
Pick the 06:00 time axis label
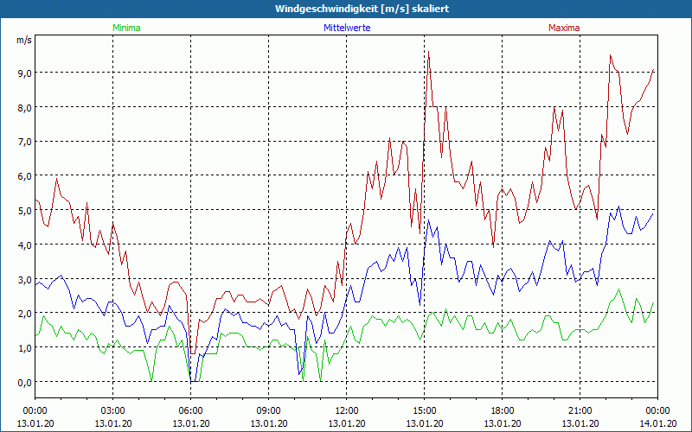(191, 410)
